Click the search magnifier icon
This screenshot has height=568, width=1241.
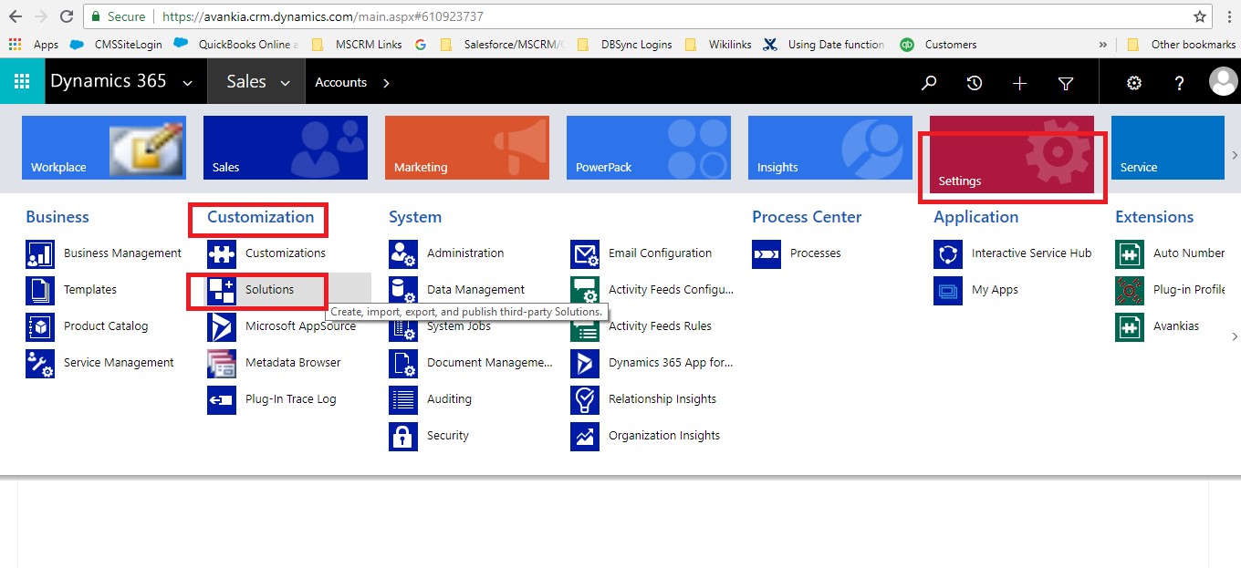929,83
